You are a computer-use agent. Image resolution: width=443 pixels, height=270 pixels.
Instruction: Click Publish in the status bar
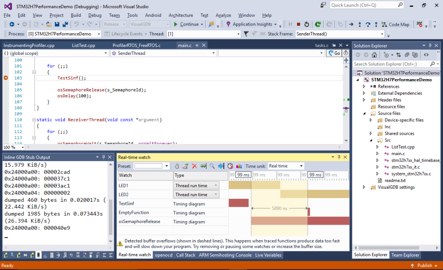click(424, 266)
